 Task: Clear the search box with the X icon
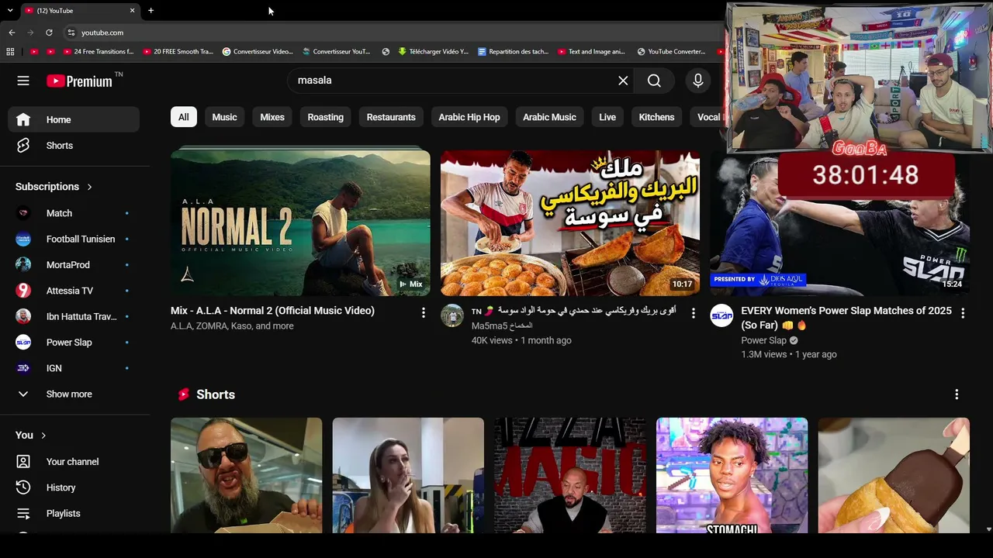pyautogui.click(x=623, y=81)
